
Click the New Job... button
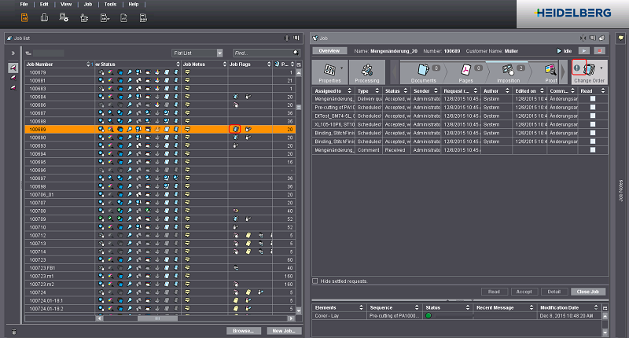point(284,331)
